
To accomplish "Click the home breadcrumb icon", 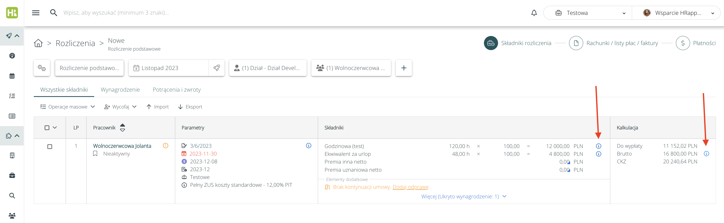I will pyautogui.click(x=38, y=43).
